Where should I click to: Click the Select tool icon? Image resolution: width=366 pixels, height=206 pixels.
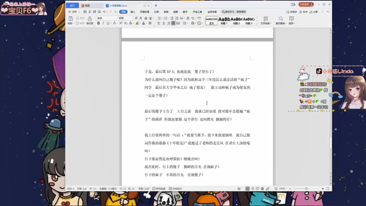pos(291,19)
